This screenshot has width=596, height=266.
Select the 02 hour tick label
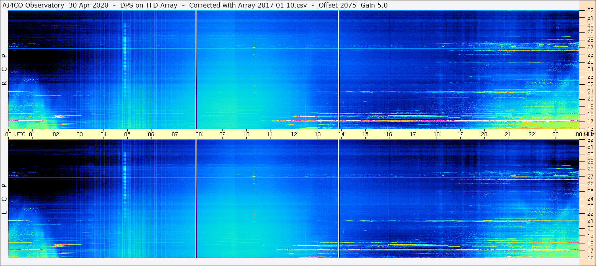56,135
